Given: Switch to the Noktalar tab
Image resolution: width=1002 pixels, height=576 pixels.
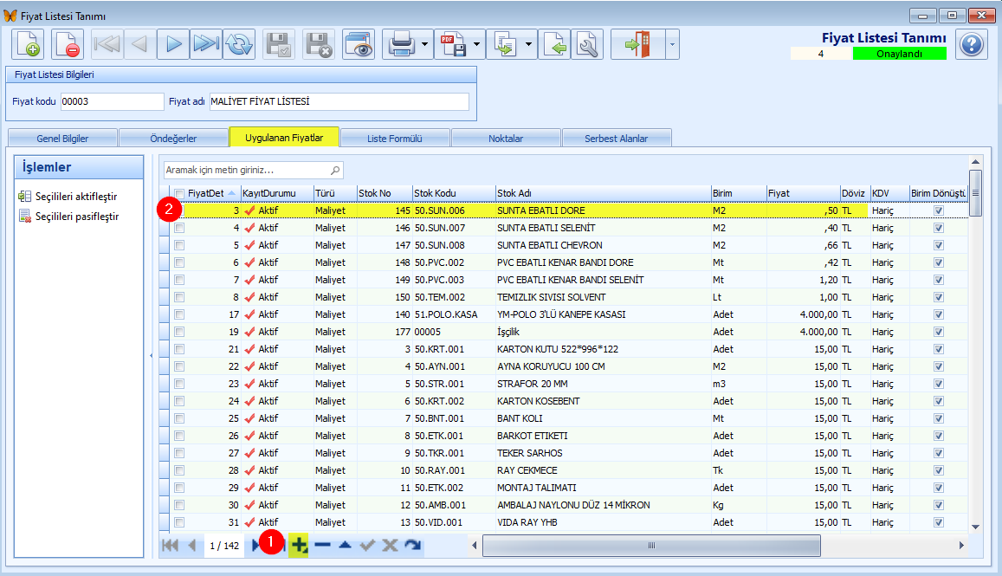Looking at the screenshot, I should (506, 138).
